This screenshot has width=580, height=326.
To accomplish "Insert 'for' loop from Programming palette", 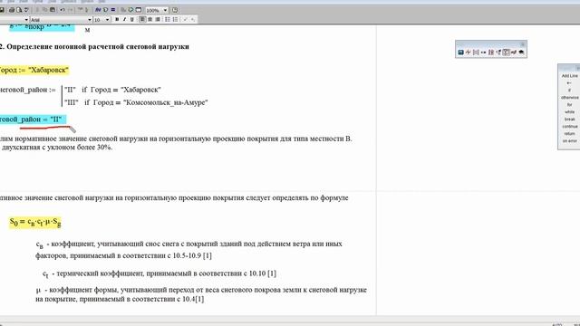I will (x=570, y=105).
